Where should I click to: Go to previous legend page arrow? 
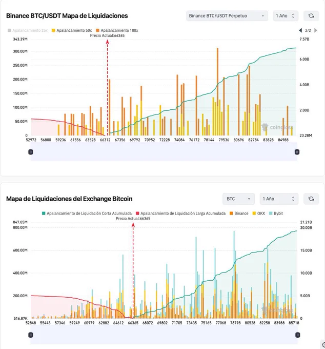pyautogui.click(x=300, y=30)
